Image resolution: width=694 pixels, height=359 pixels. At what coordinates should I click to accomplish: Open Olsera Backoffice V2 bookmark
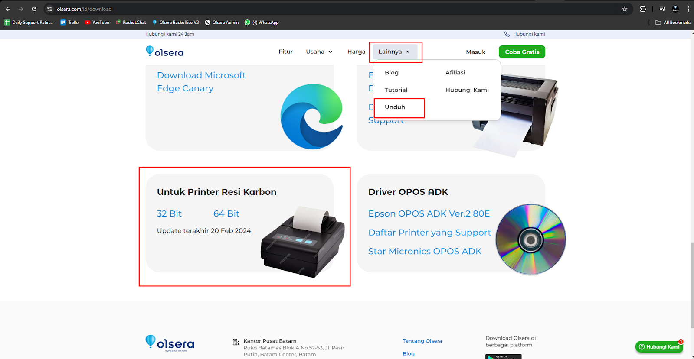(x=175, y=23)
